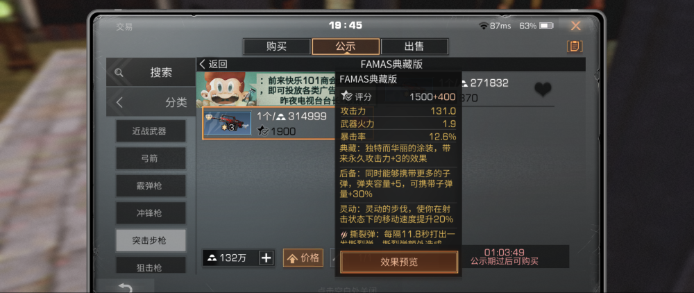Click the heart favorite icon

click(x=543, y=90)
